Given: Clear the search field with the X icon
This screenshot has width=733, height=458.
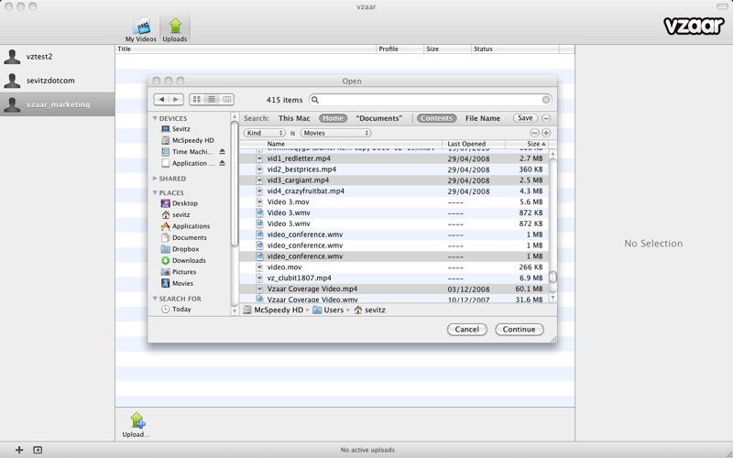Looking at the screenshot, I should tap(546, 100).
